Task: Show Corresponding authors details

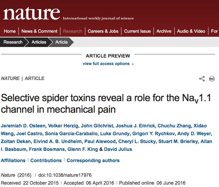Action: (x=93, y=160)
